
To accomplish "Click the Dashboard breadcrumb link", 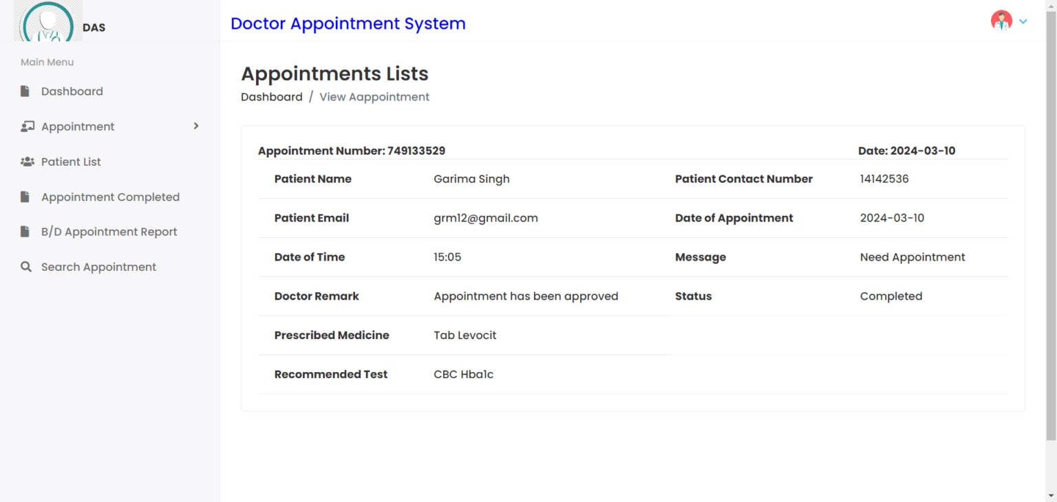I will tap(272, 96).
